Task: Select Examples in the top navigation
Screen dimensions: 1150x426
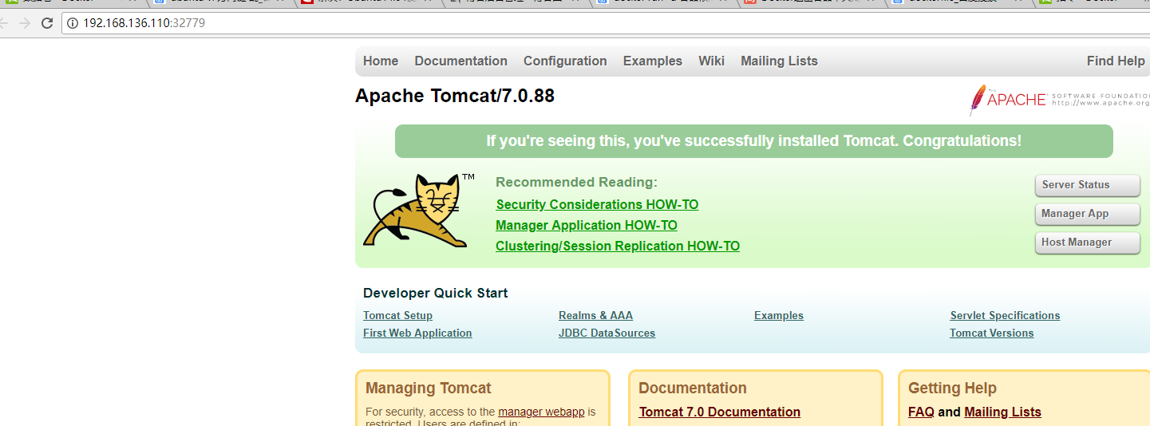Action: pyautogui.click(x=653, y=61)
